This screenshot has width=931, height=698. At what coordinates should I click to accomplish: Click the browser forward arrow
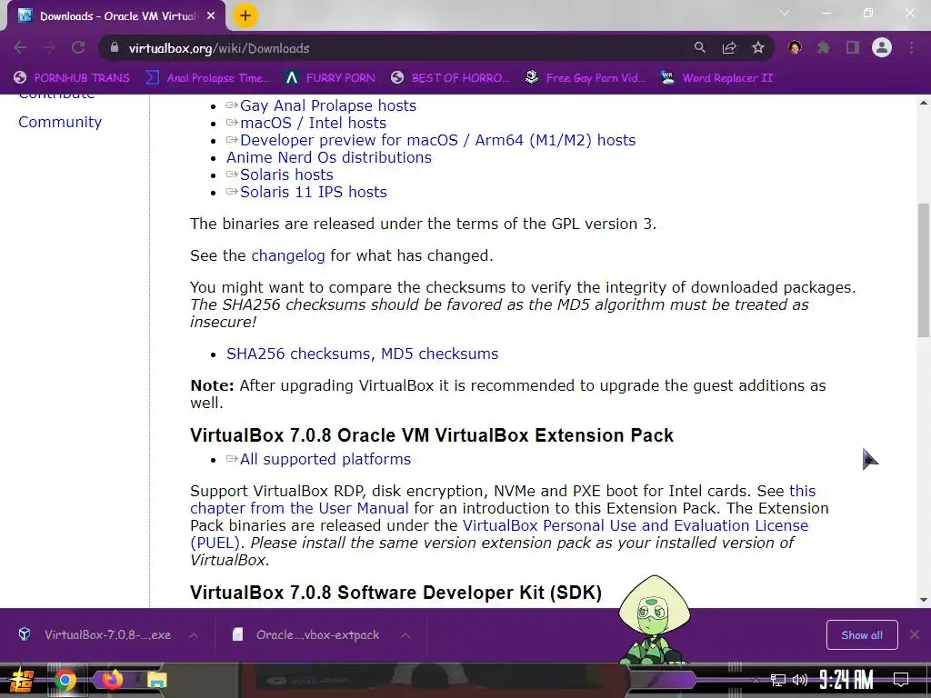(x=49, y=48)
